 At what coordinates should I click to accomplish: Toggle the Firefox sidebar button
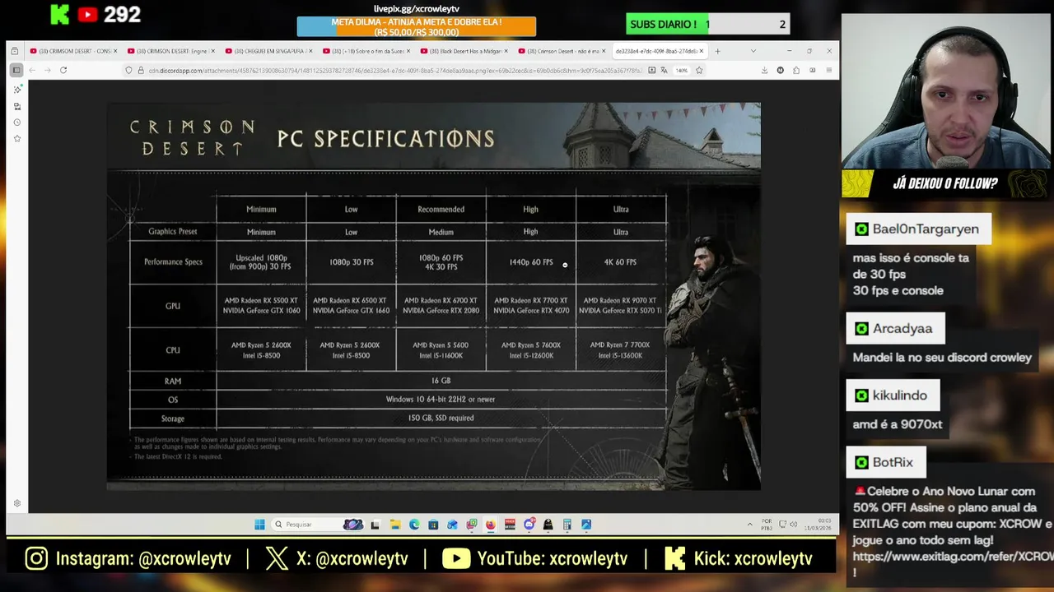pos(16,70)
